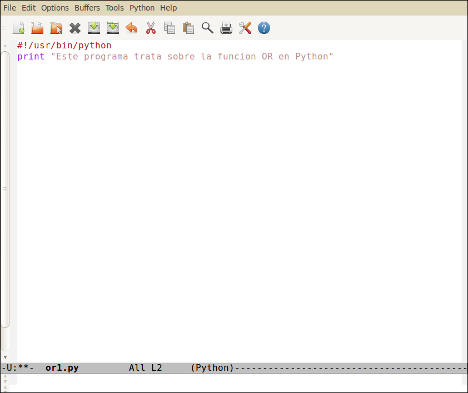Open preferences tools icon
The width and height of the screenshot is (468, 393).
245,28
